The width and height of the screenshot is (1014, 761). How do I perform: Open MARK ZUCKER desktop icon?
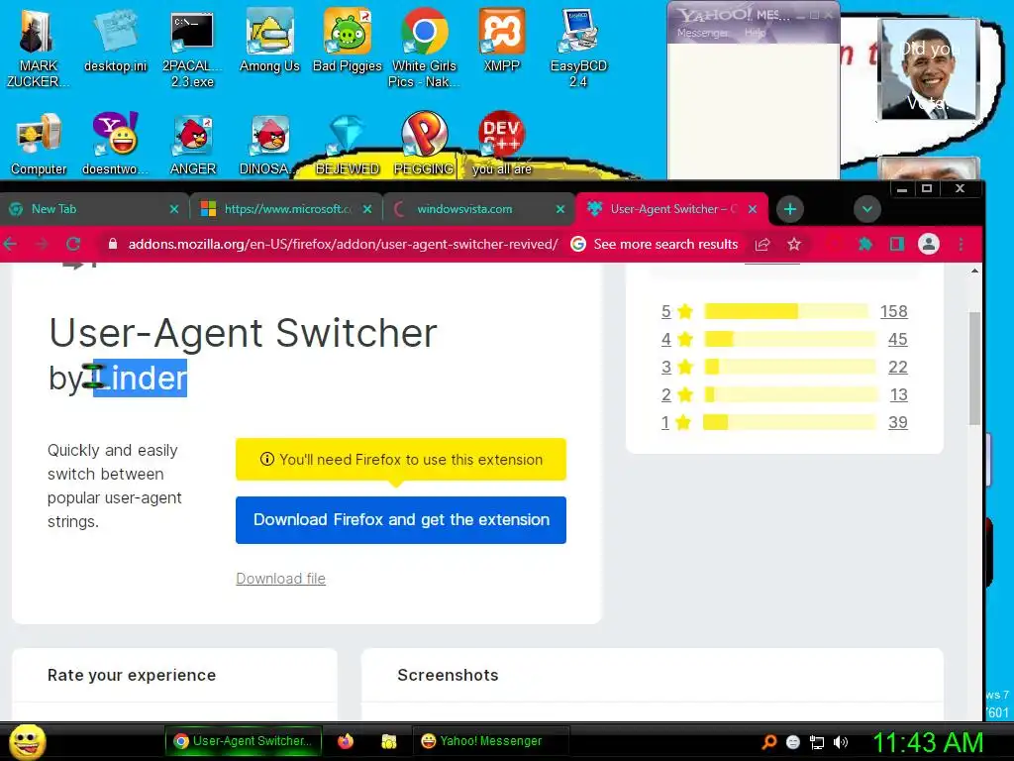click(37, 48)
